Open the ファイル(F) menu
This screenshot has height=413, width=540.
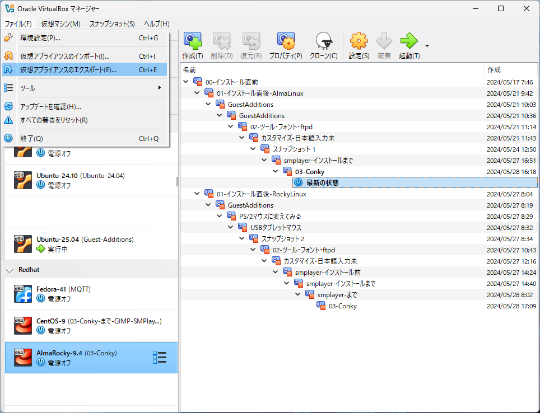click(18, 24)
